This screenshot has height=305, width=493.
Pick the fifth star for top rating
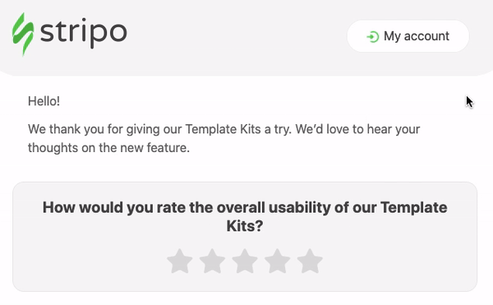pyautogui.click(x=310, y=261)
